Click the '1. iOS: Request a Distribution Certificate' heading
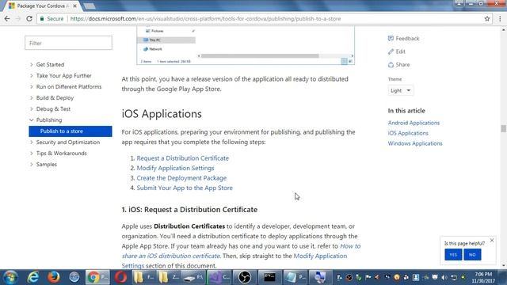The width and height of the screenshot is (507, 285). [x=189, y=210]
